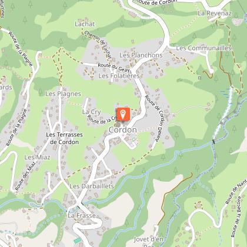Screen dimensions: 247x247
Task: Click the Route de Cordon Devant label
Action: tap(156, 118)
